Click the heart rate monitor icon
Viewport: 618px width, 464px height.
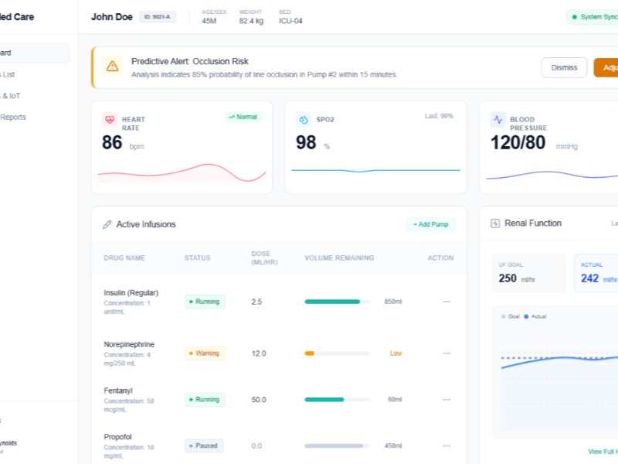pyautogui.click(x=110, y=120)
